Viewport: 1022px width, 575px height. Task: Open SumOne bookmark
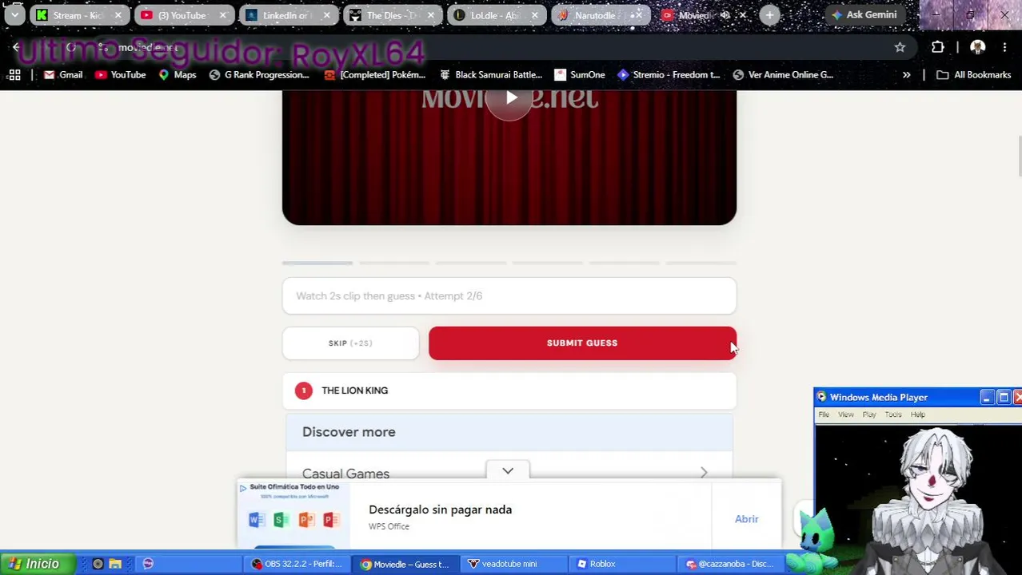tap(579, 75)
